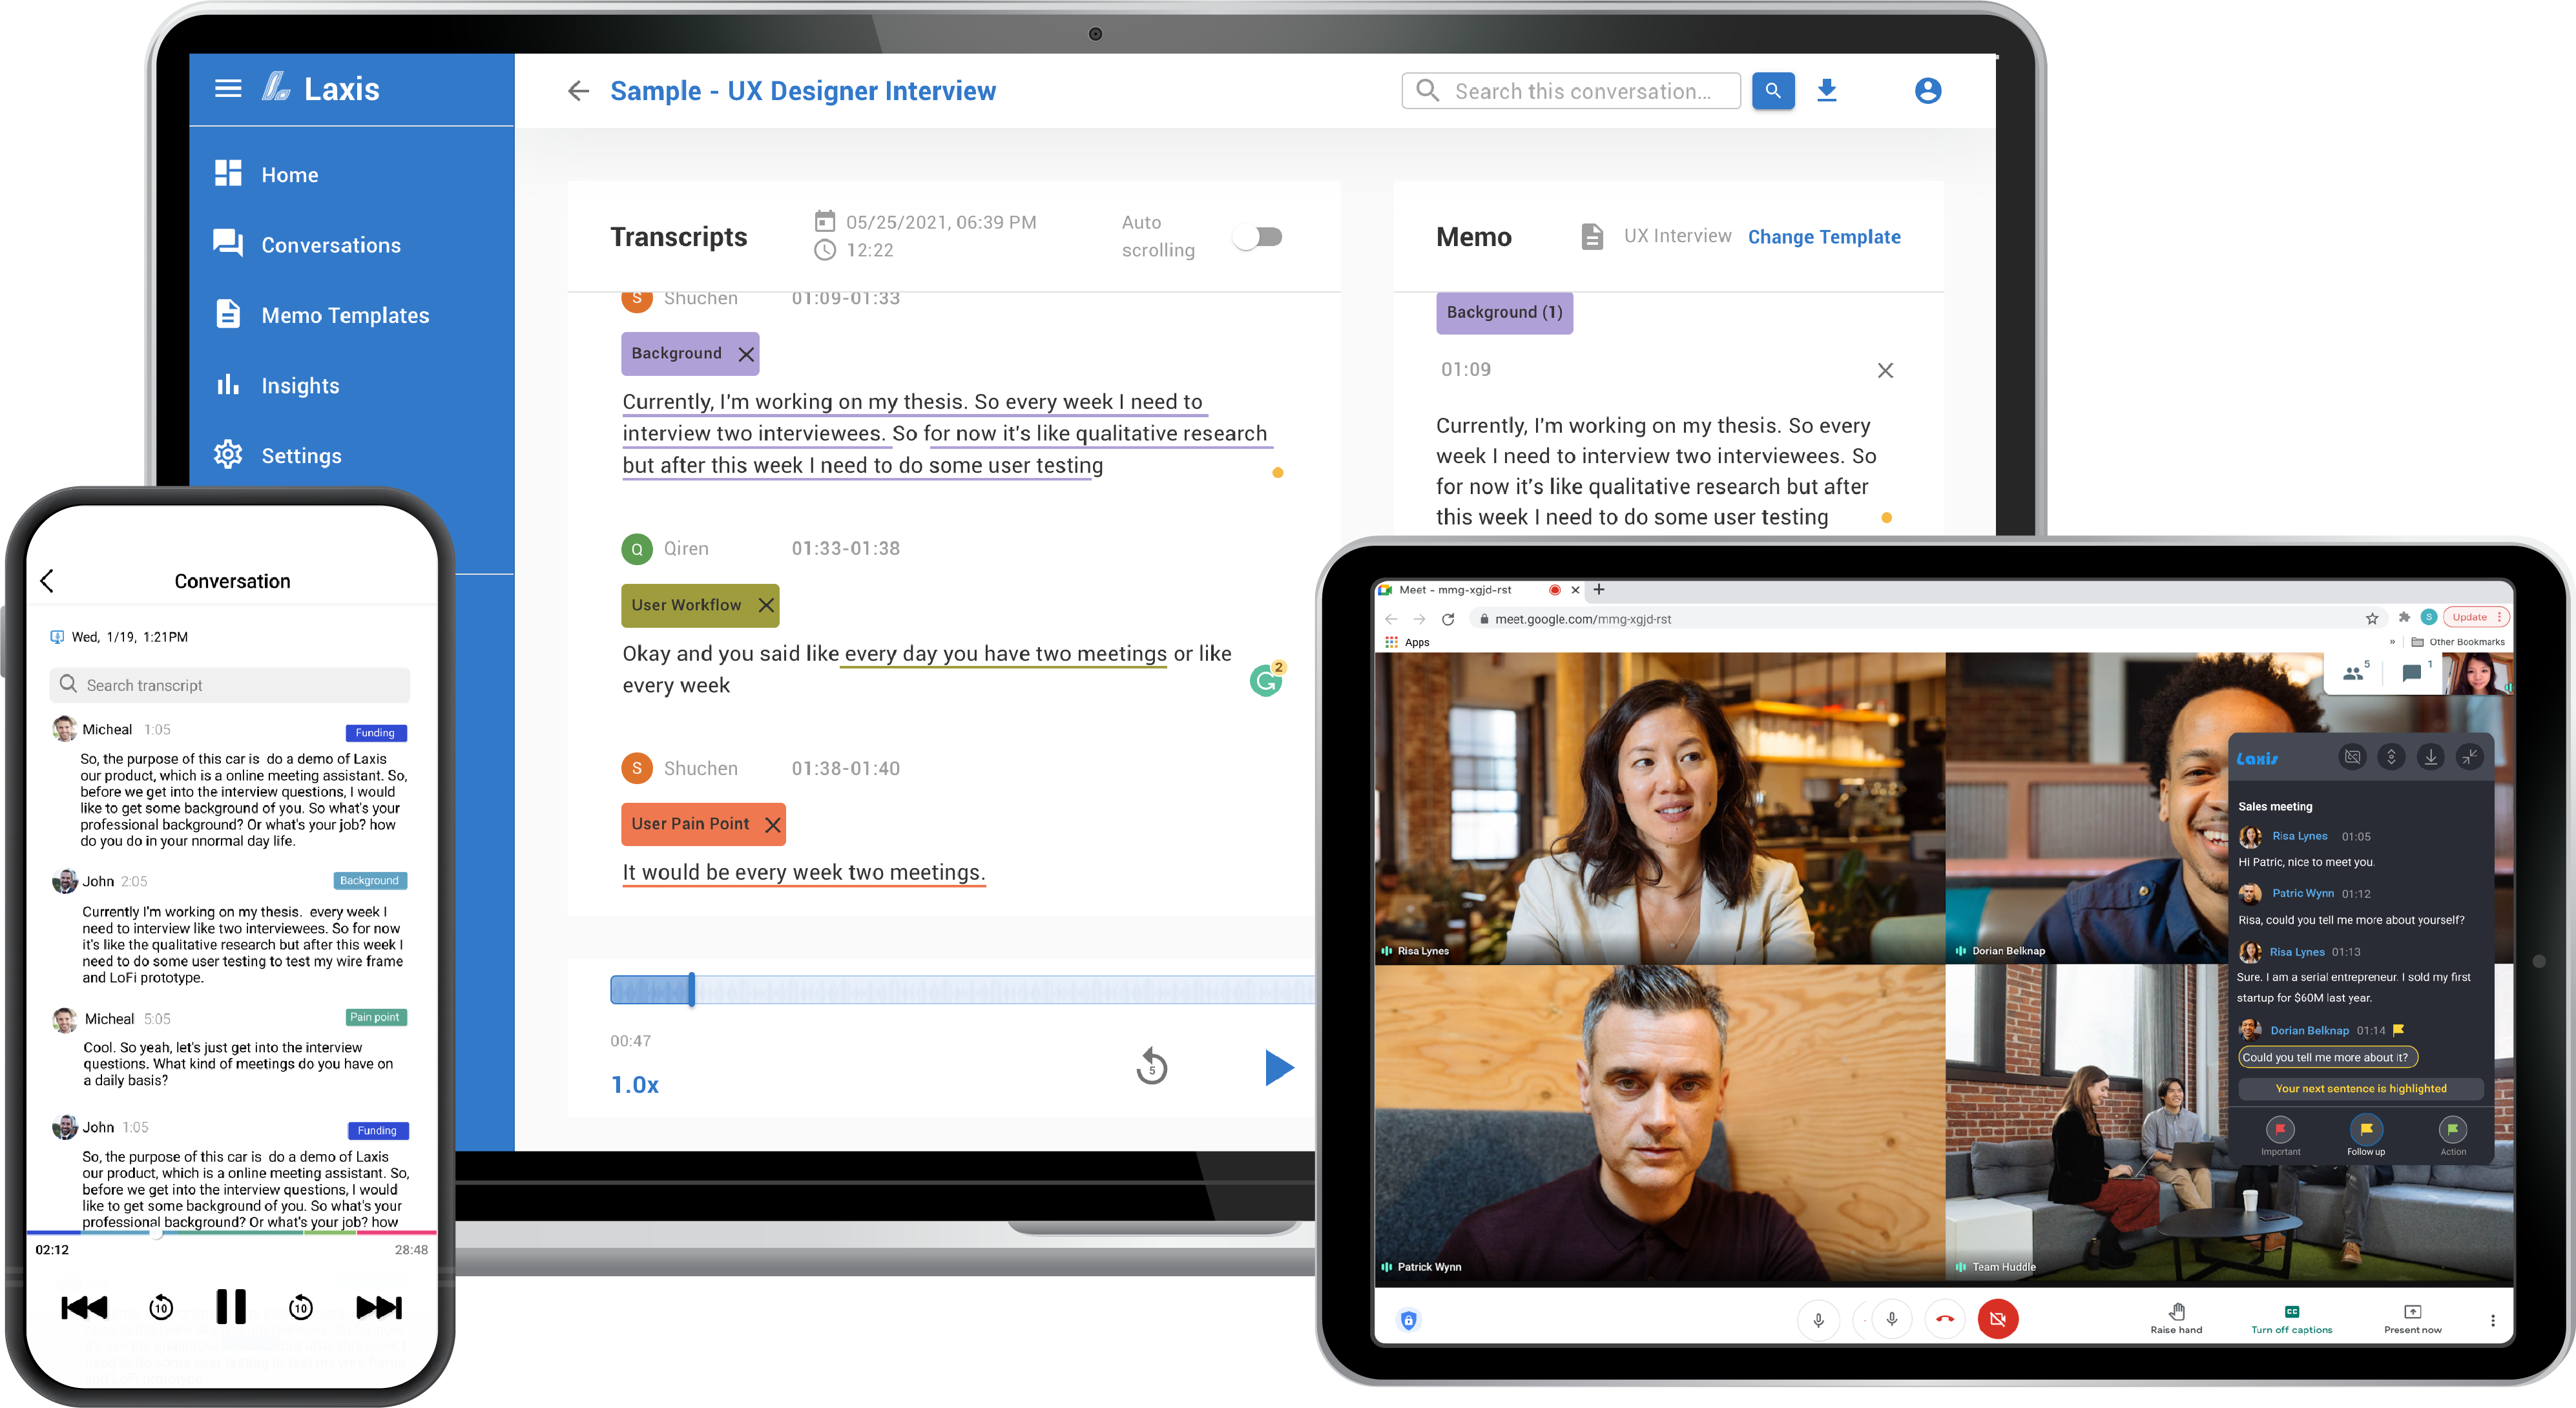Image resolution: width=2576 pixels, height=1408 pixels.
Task: Click the Pain point tag on phone
Action: [375, 1017]
